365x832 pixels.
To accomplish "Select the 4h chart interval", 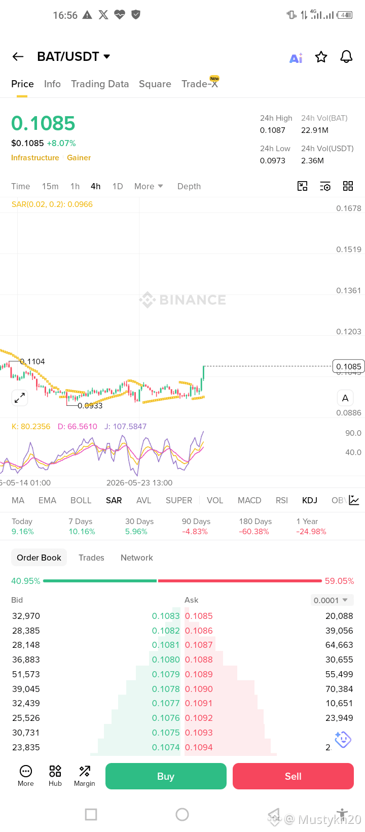I will pyautogui.click(x=96, y=186).
